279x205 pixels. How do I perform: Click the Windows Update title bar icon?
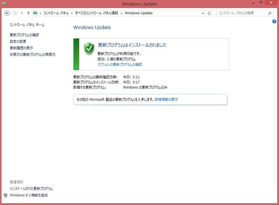pos(4,3)
